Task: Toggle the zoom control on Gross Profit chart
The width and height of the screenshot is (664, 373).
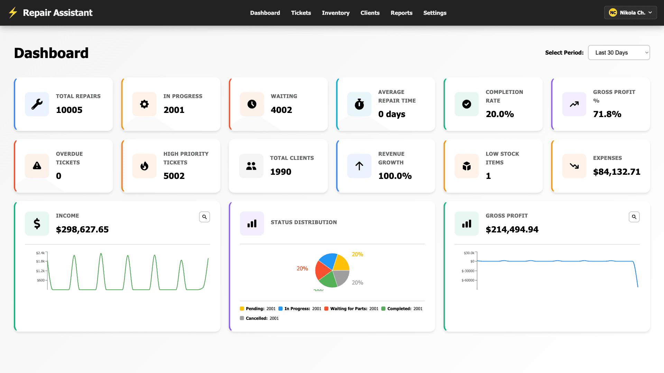Action: [634, 217]
